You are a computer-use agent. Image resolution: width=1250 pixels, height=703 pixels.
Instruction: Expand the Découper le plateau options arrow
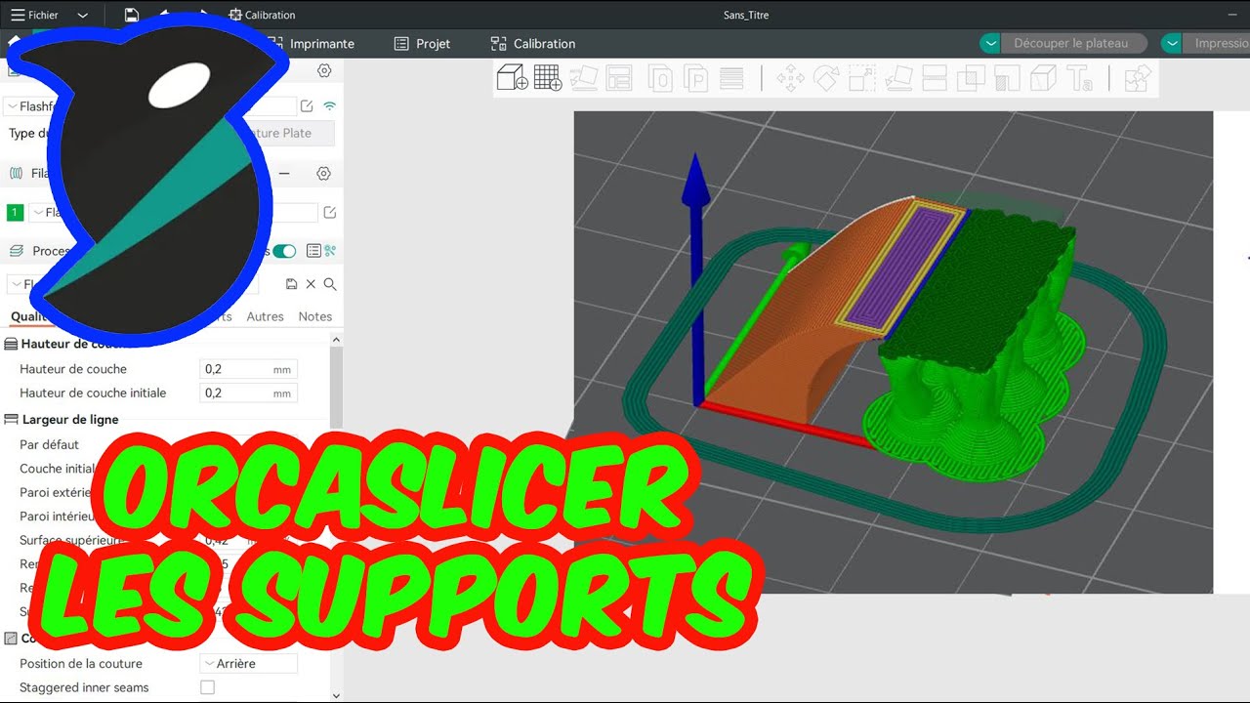(x=990, y=43)
